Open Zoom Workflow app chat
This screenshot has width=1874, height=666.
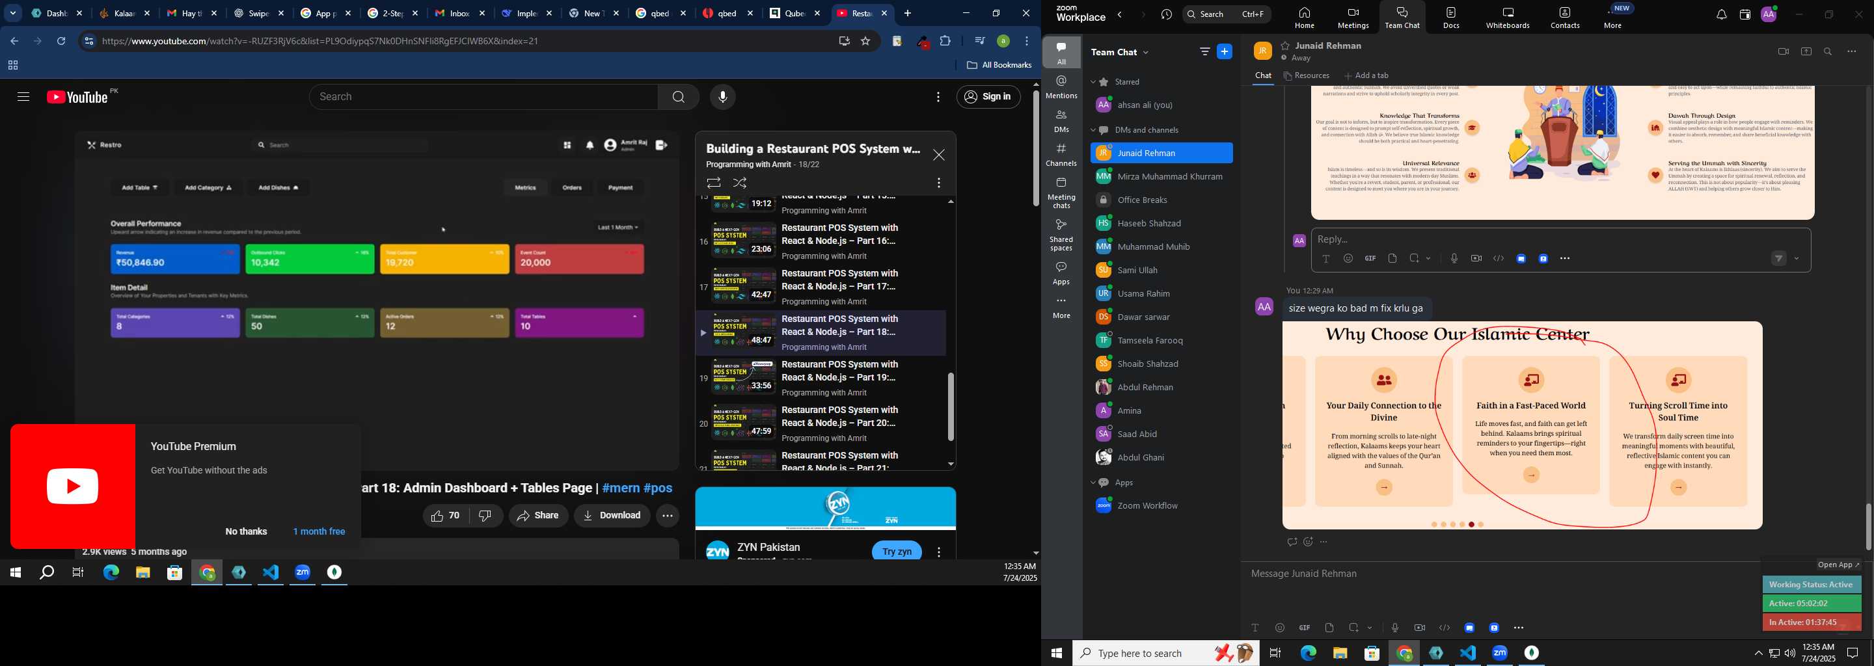tap(1161, 505)
